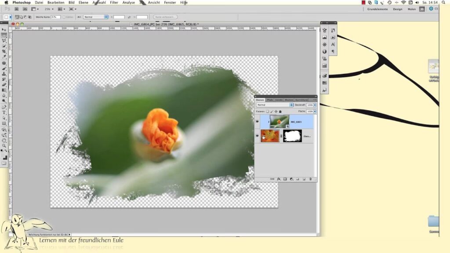Toggle the lock all (padlock) option

pyautogui.click(x=280, y=112)
